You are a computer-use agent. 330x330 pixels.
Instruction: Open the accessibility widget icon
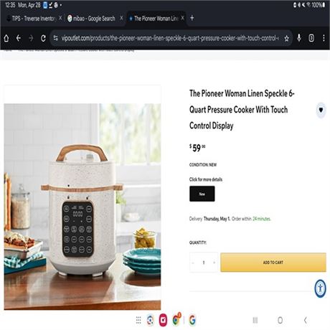click(321, 288)
